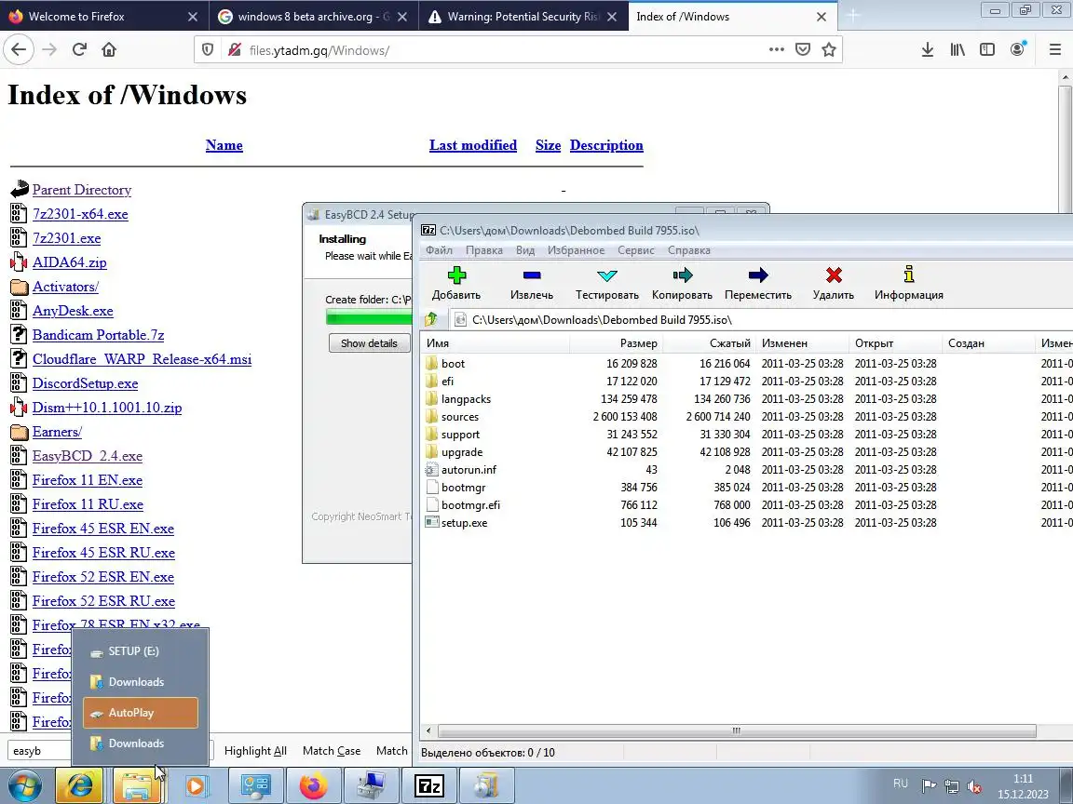1073x804 pixels.
Task: Select the langpacks folder row
Action: (x=746, y=398)
